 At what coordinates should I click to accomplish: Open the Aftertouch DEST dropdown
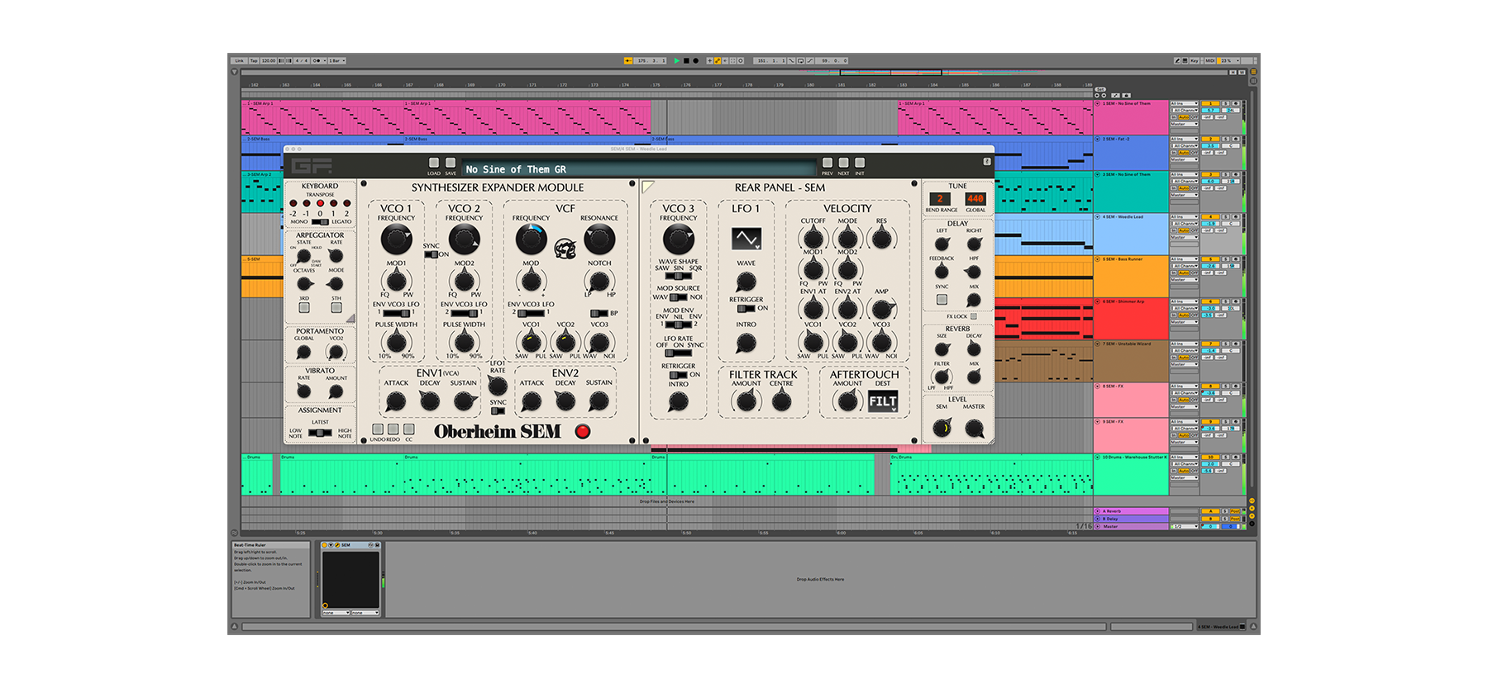point(882,401)
